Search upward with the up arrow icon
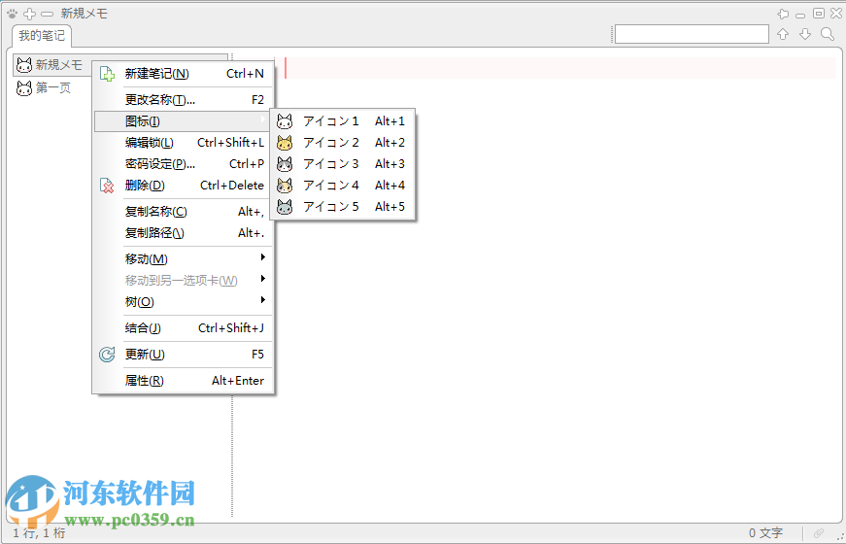Image resolution: width=846 pixels, height=544 pixels. point(783,34)
